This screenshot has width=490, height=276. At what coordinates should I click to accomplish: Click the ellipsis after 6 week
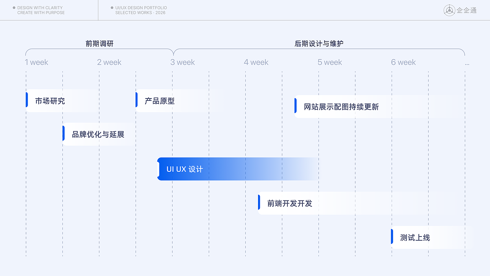tap(467, 64)
